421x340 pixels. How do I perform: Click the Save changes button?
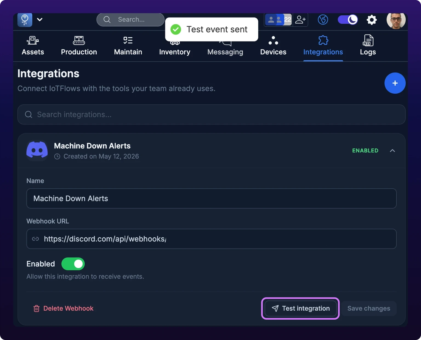pos(369,308)
